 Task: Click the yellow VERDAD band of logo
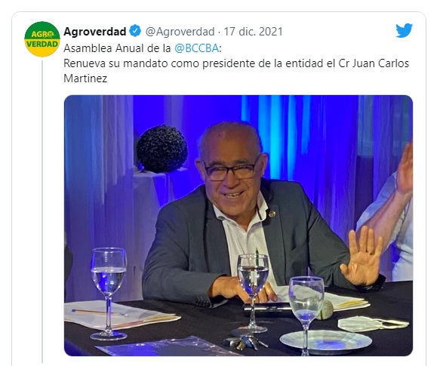(x=42, y=44)
